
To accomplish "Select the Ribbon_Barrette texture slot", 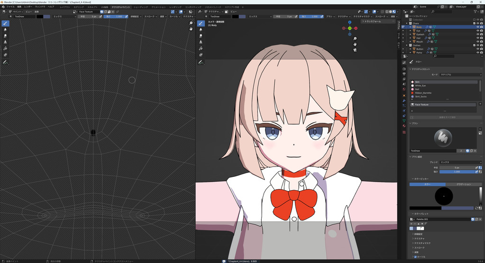I will [423, 93].
